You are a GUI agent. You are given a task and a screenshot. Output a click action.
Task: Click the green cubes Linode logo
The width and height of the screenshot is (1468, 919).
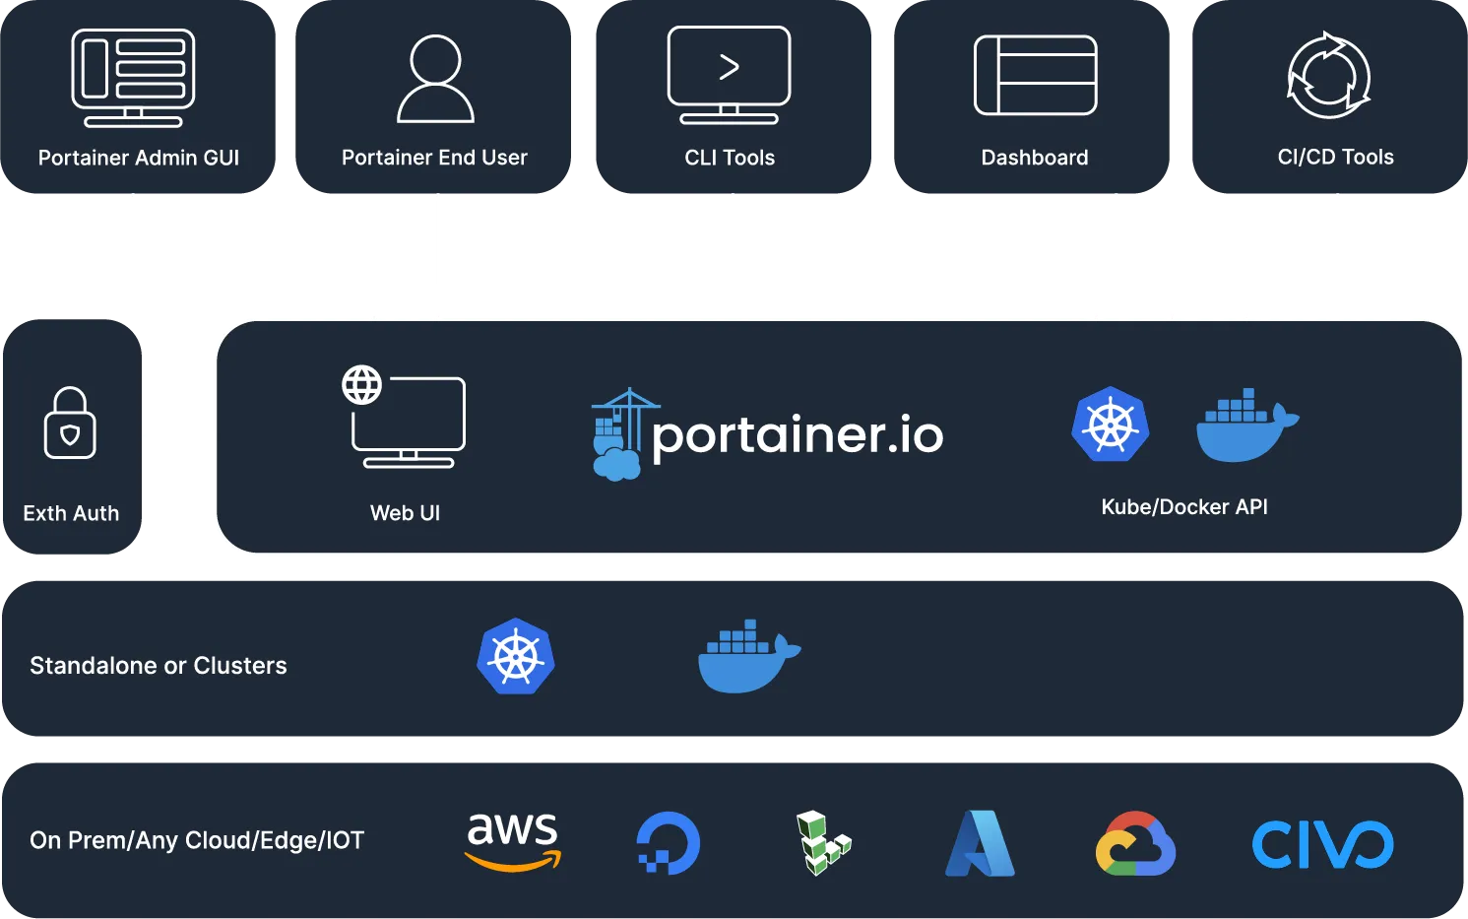click(x=823, y=843)
